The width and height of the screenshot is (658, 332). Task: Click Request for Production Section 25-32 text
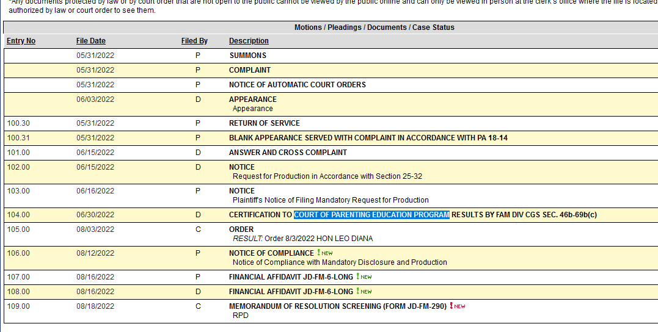click(x=327, y=176)
